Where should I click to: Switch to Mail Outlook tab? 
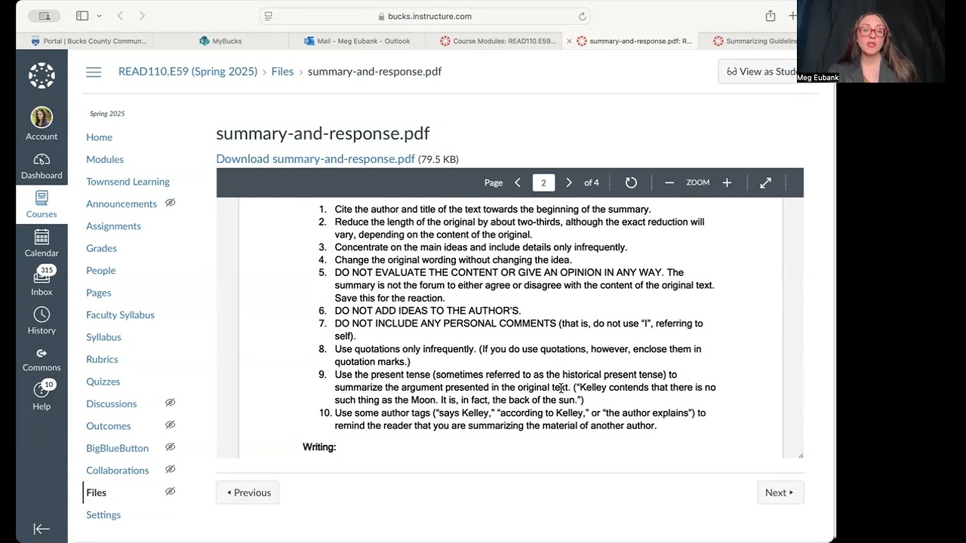coord(357,41)
